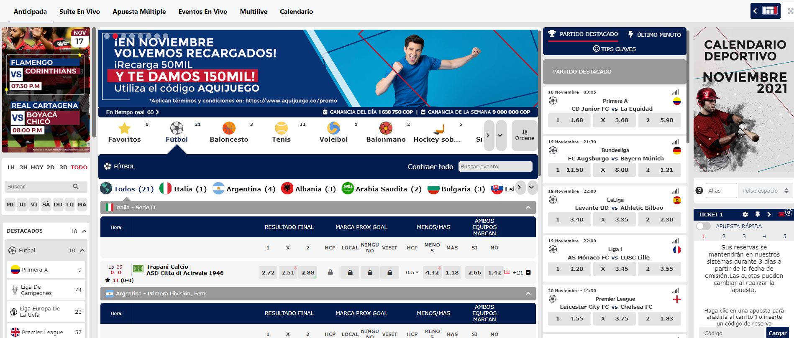
Task: Toggle Apuesta Rápida switch
Action: coord(703,226)
